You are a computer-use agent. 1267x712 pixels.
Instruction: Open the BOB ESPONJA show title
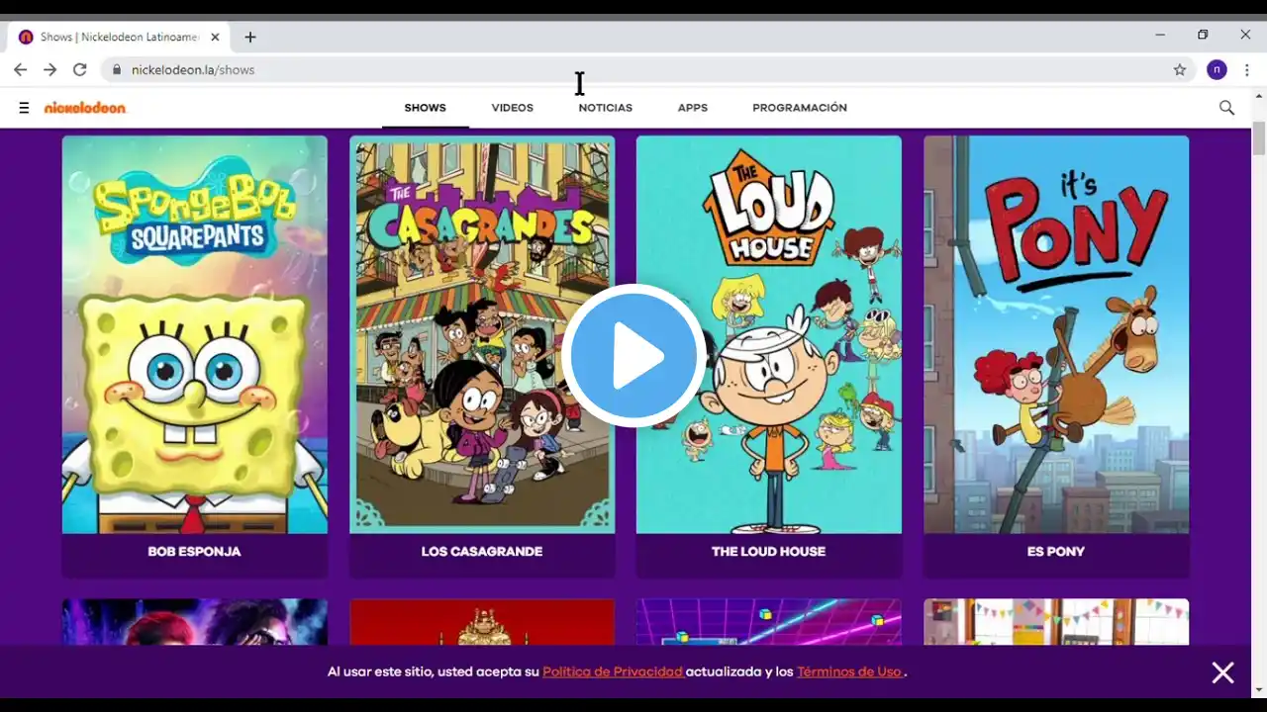[x=194, y=552]
